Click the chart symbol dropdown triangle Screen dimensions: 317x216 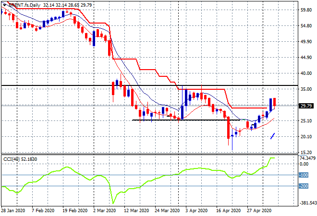pos(5,5)
